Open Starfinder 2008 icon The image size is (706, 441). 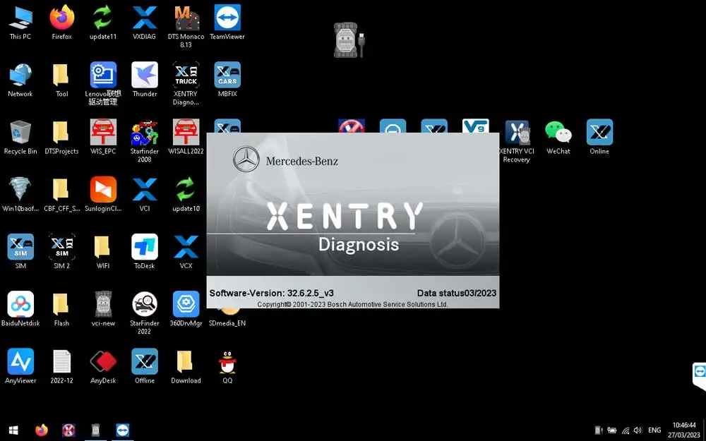[145, 141]
